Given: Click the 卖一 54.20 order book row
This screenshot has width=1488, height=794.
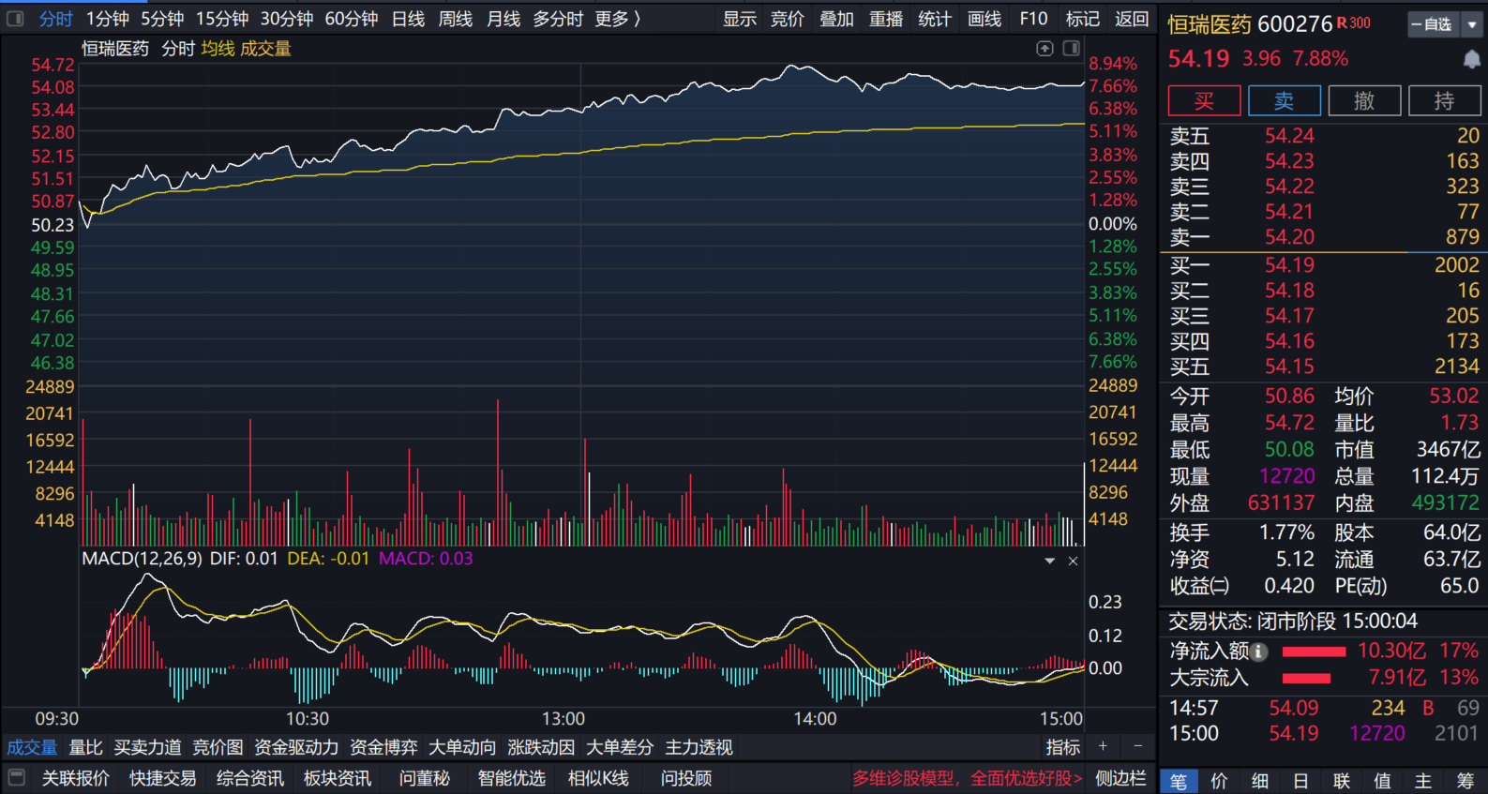Looking at the screenshot, I should click(x=1324, y=237).
